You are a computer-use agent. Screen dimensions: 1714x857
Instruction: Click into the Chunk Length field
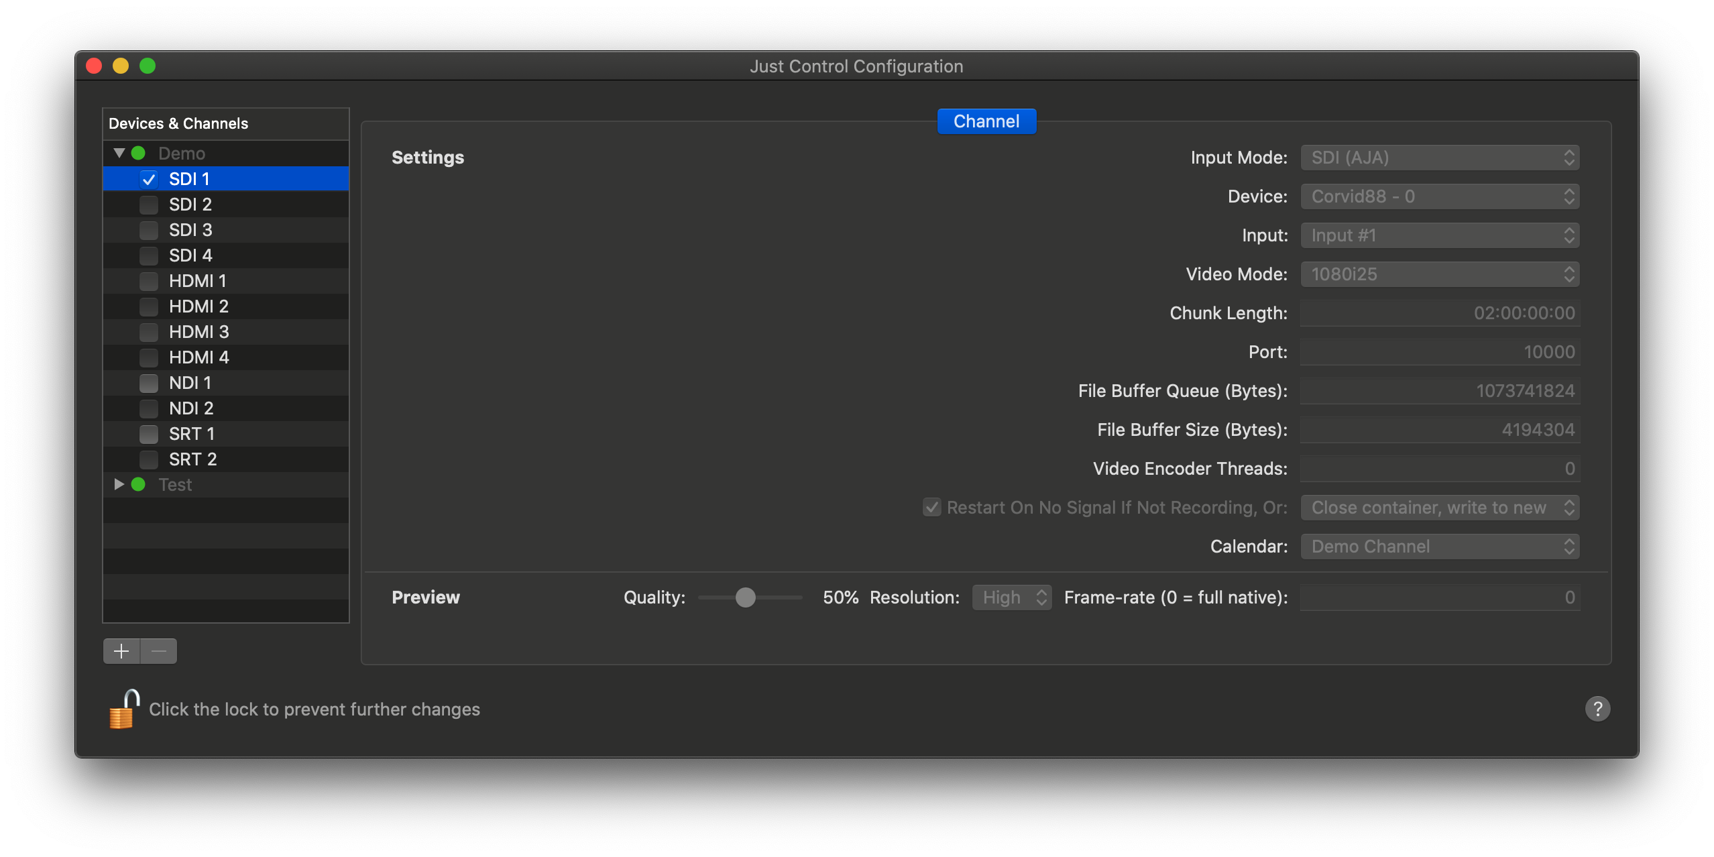pos(1440,313)
